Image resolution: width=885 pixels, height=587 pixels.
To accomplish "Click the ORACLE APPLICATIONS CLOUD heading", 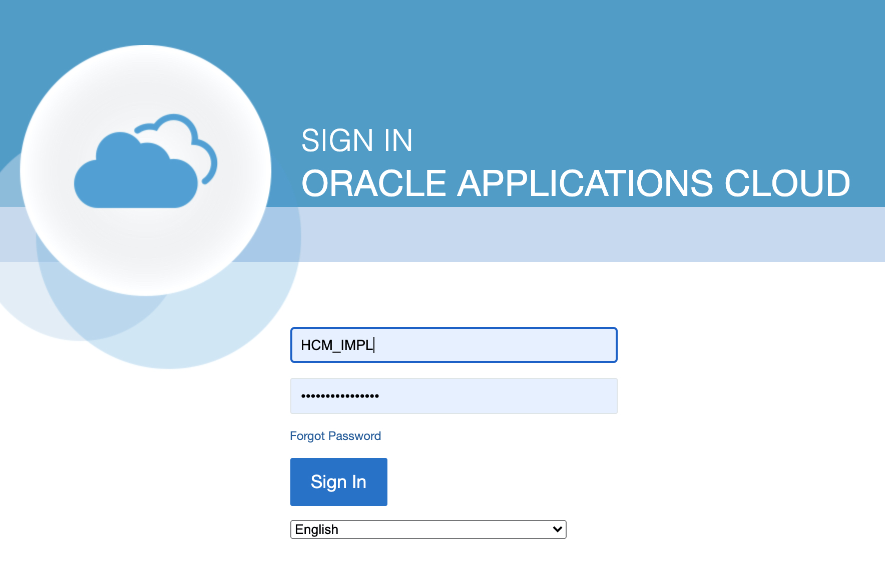I will [x=576, y=183].
